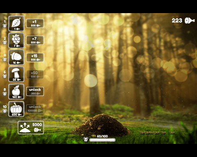Buy the +1 leaf upgrade
This screenshot has height=157, width=197.
(x=35, y=23)
